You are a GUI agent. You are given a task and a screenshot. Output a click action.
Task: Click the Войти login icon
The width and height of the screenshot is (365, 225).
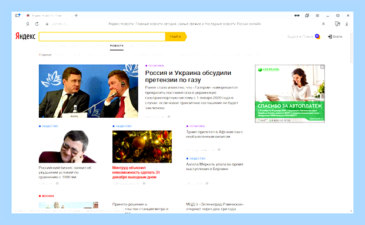[330, 37]
